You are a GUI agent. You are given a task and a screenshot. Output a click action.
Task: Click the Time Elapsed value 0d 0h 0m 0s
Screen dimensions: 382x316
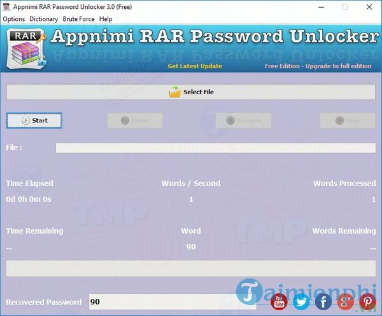29,199
